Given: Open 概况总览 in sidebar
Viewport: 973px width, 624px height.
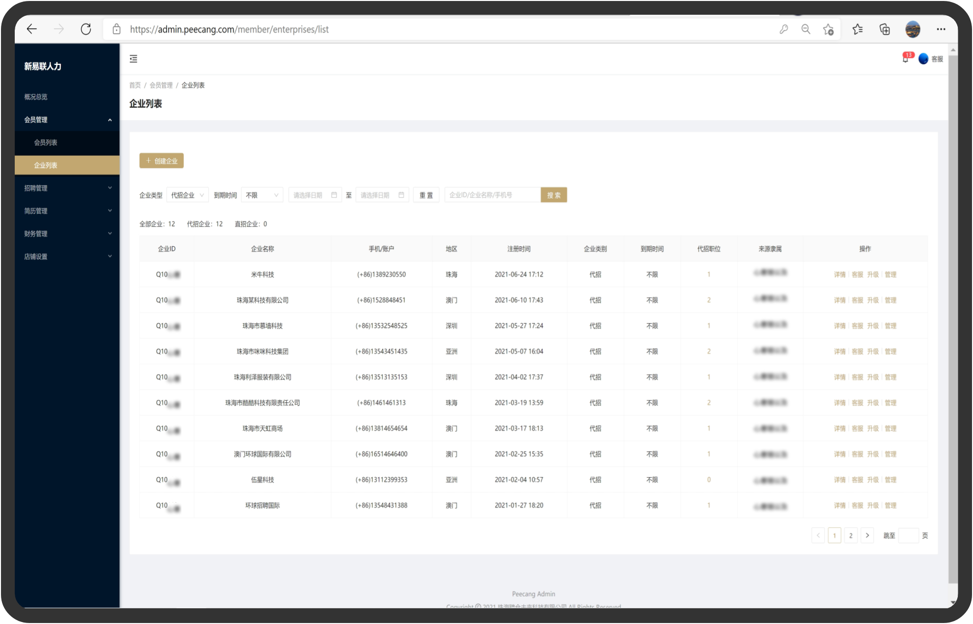Looking at the screenshot, I should pyautogui.click(x=36, y=97).
